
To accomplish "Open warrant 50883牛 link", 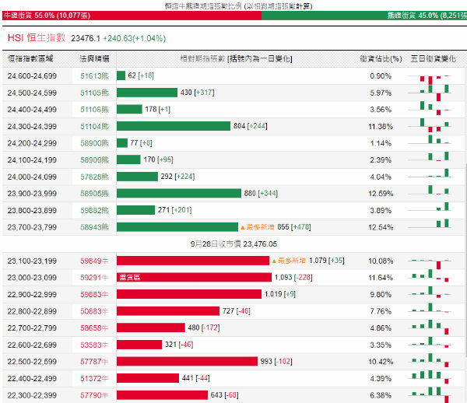I will pos(94,311).
